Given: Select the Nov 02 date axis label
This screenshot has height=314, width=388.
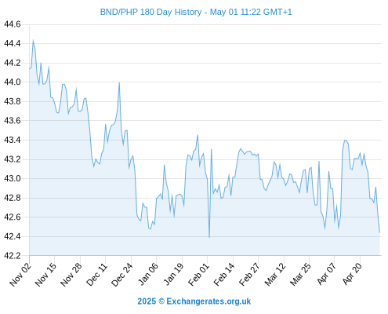Looking at the screenshot, I should pos(20,274).
